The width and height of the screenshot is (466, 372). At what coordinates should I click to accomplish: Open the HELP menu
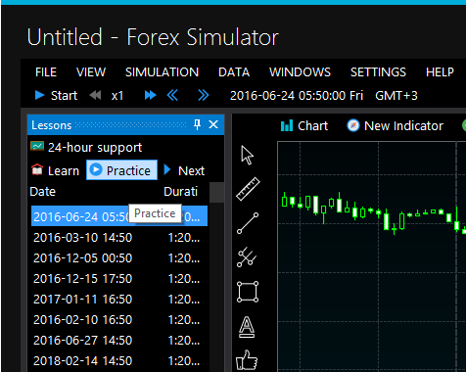click(440, 72)
